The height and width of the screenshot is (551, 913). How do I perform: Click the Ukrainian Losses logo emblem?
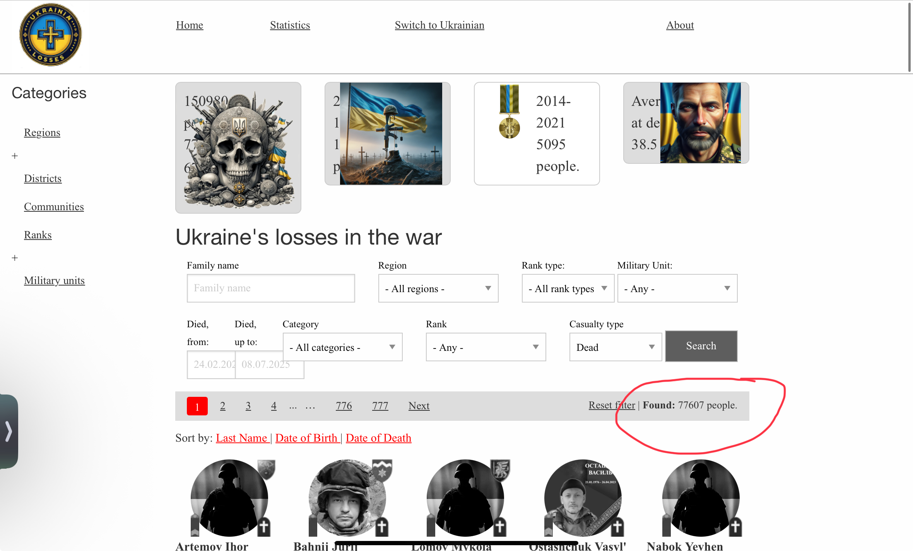51,35
